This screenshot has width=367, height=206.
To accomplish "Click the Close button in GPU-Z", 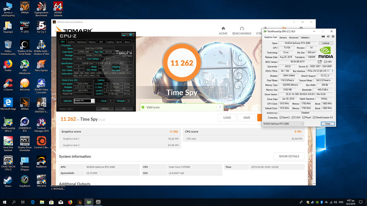I will pyautogui.click(x=327, y=124).
